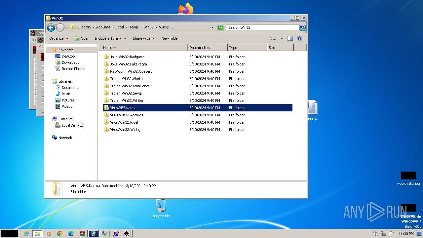The image size is (423, 238).
Task: Click the New folder button
Action: pos(170,38)
